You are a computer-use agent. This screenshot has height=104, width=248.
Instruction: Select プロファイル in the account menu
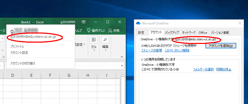point(17,47)
